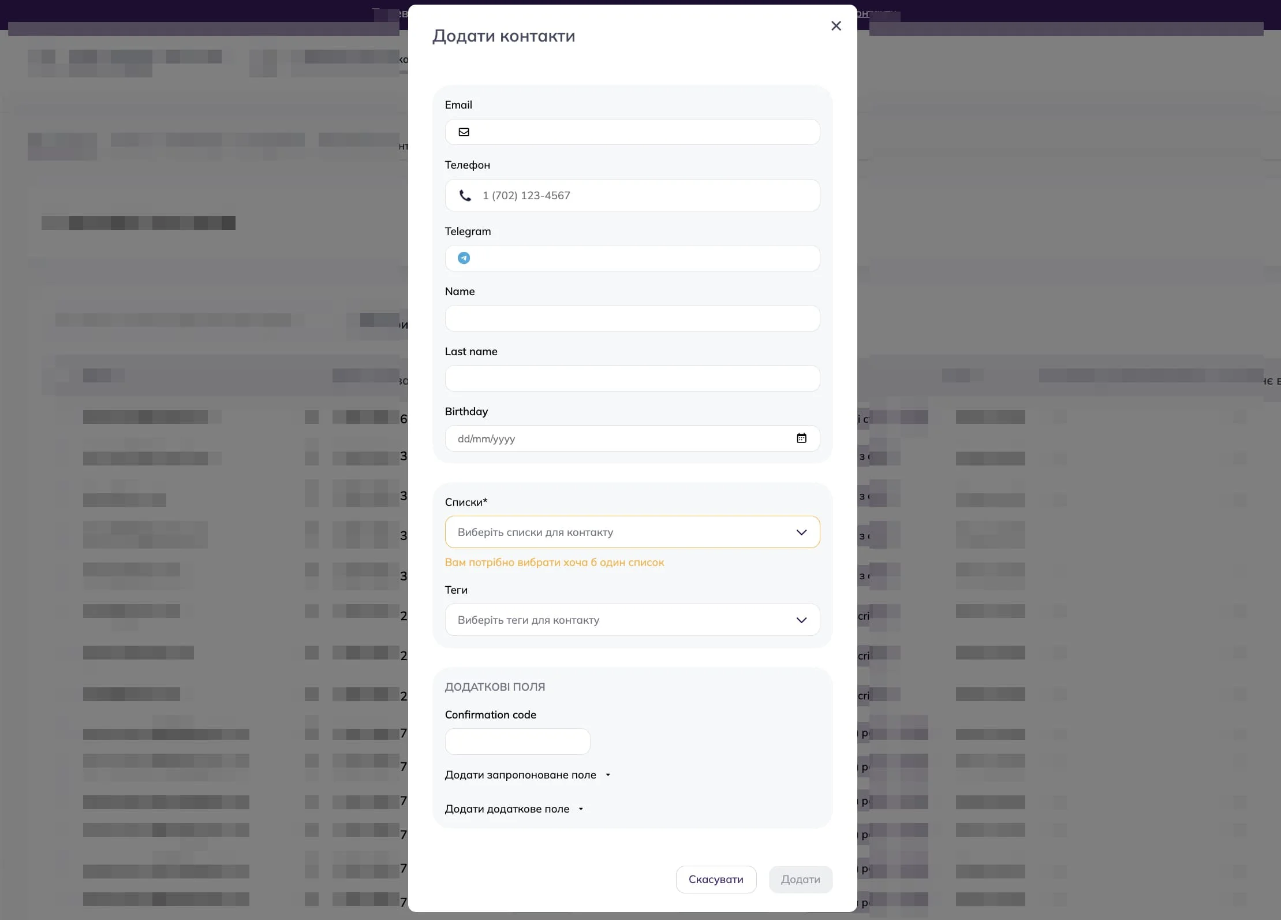Open the Birthday calendar picker icon
Viewport: 1281px width, 920px height.
coord(801,438)
